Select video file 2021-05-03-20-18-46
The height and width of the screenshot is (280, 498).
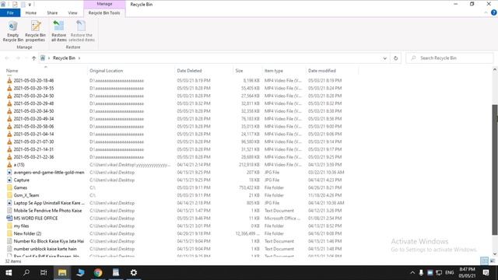pos(33,81)
